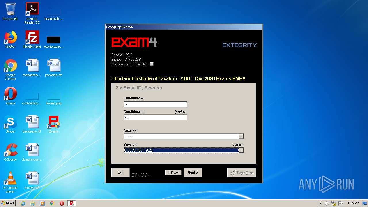The width and height of the screenshot is (368, 207).
Task: Open the Recycle Bin desktop icon
Action: [10, 11]
